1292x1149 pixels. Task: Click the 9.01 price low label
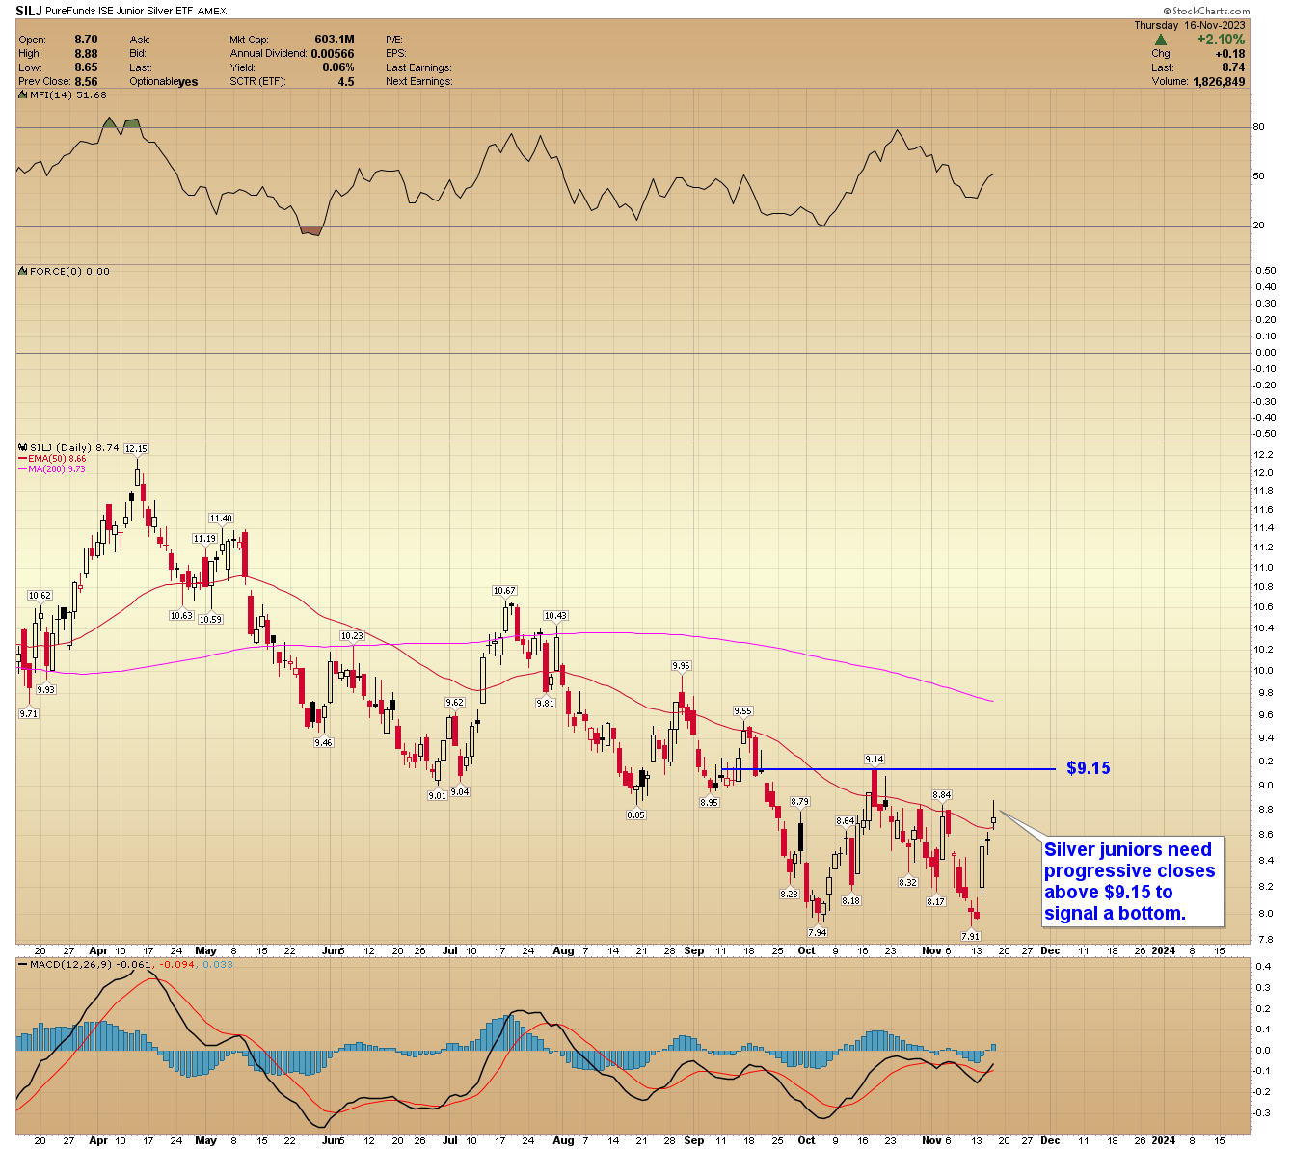(x=437, y=795)
